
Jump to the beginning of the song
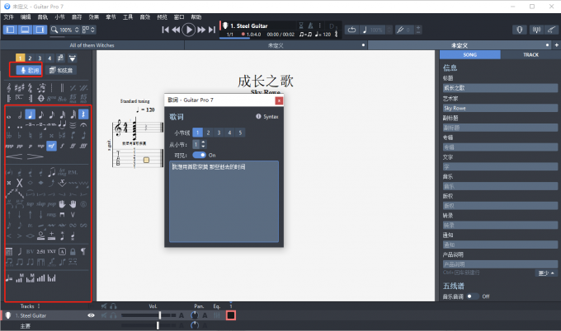[165, 30]
